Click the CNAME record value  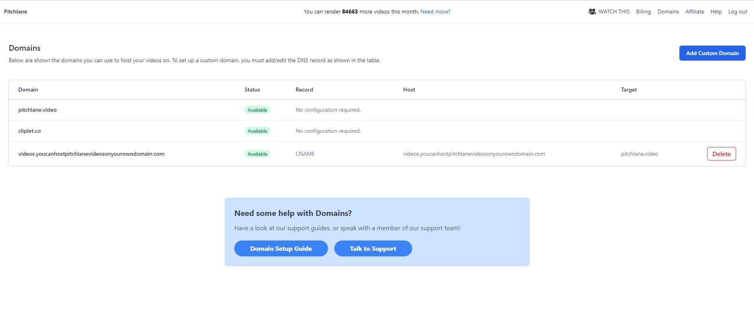point(305,154)
